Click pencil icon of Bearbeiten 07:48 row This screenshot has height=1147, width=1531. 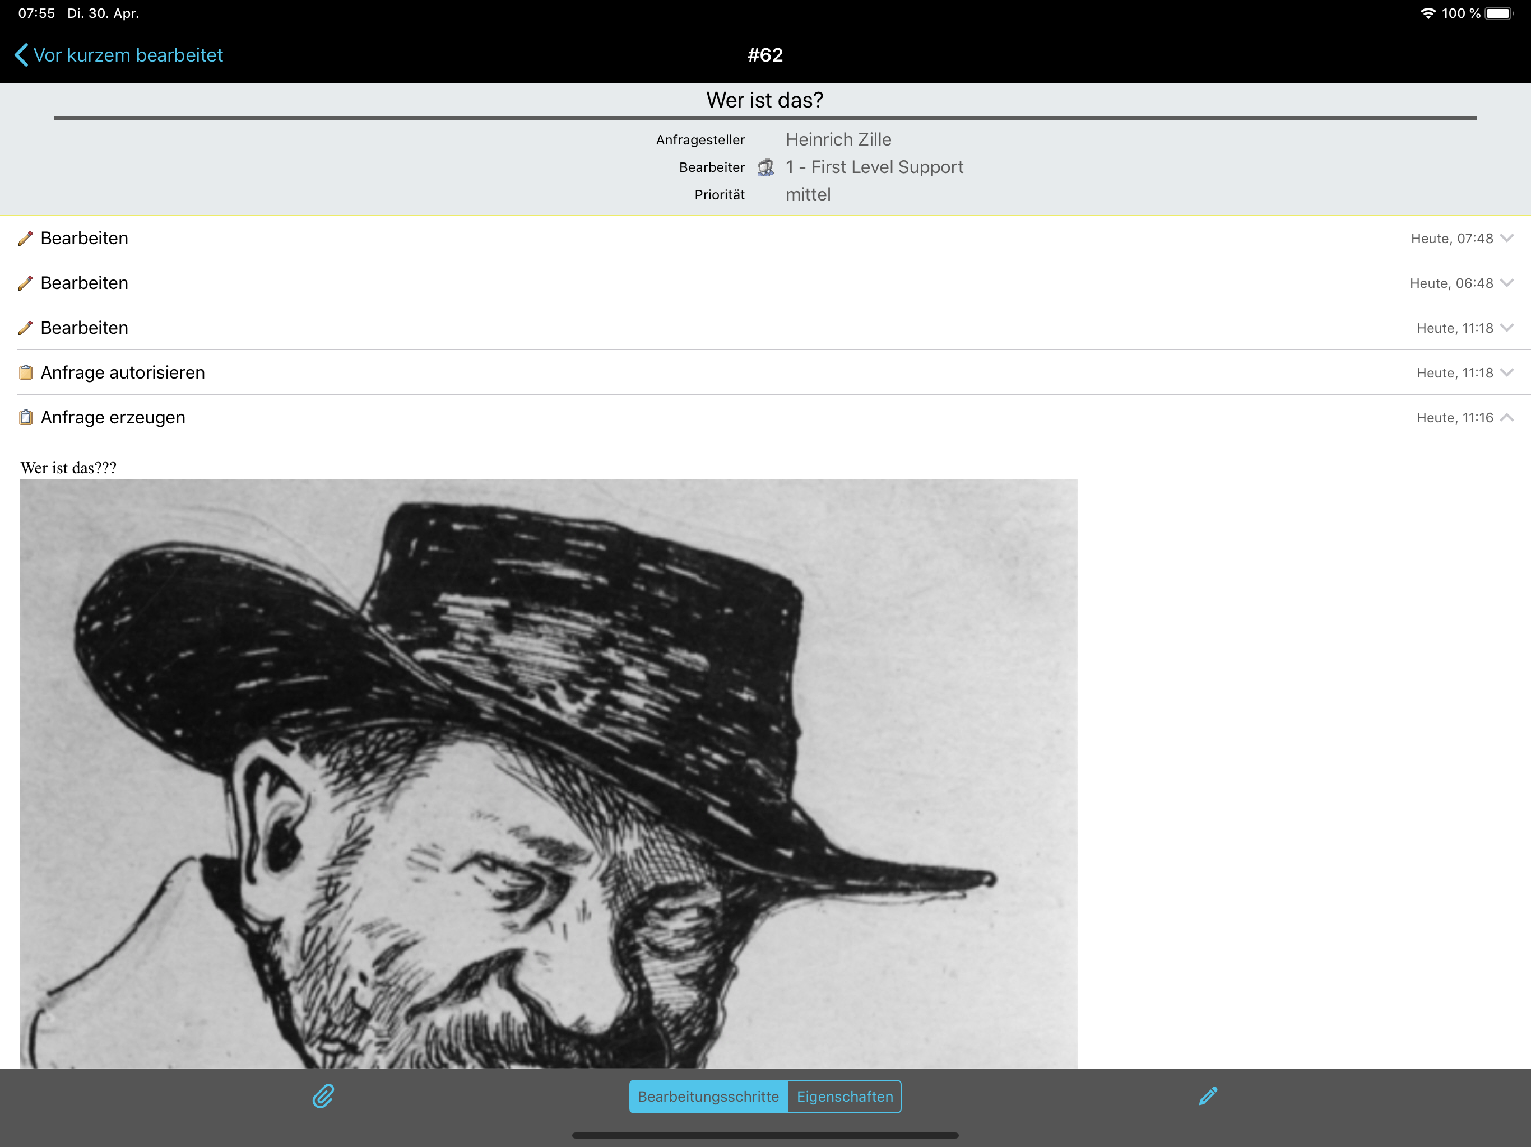tap(25, 239)
